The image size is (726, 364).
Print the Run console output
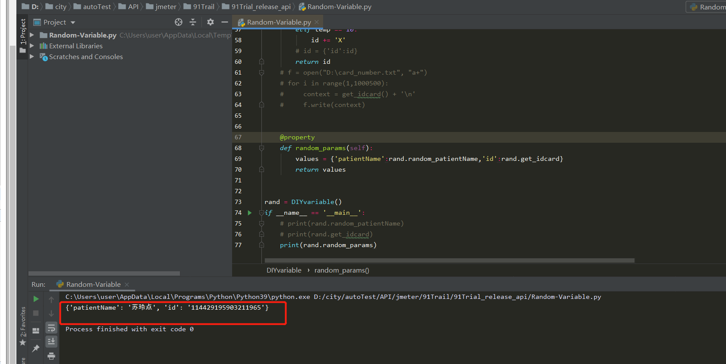(51, 356)
